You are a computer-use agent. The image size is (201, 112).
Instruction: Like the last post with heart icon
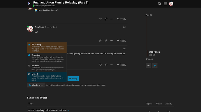pos(100,65)
